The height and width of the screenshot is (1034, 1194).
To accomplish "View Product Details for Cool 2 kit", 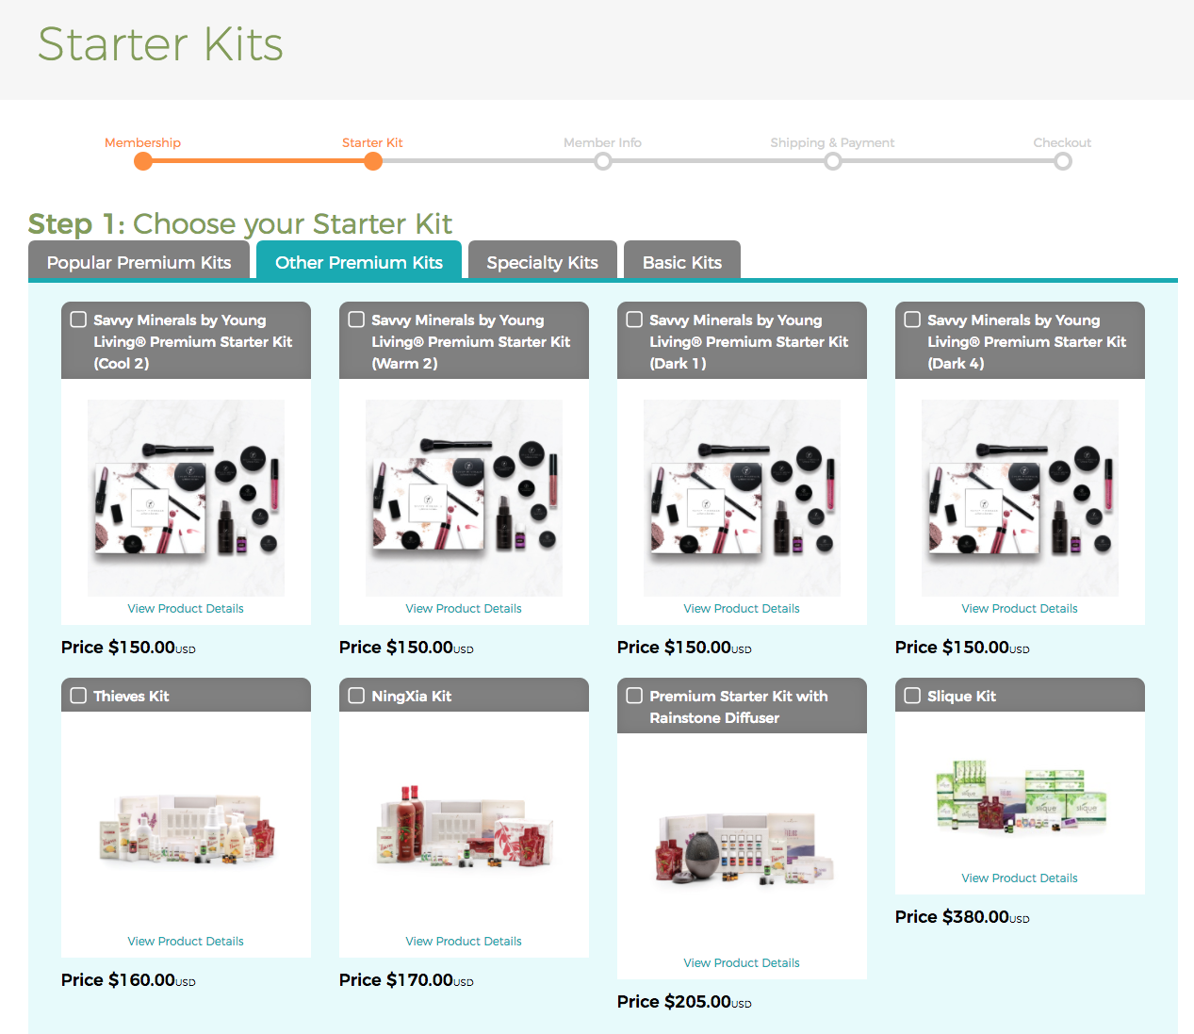I will [x=186, y=608].
